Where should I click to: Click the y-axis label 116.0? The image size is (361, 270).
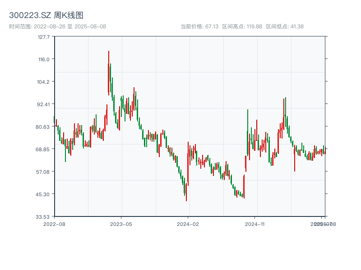click(44, 59)
